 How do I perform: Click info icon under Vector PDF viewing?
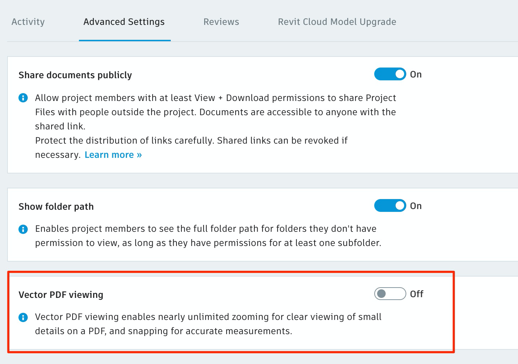(x=23, y=317)
